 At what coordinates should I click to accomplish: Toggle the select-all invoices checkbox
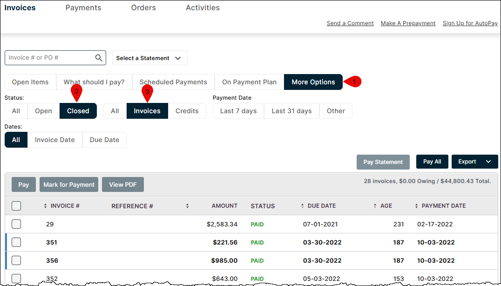(16, 206)
